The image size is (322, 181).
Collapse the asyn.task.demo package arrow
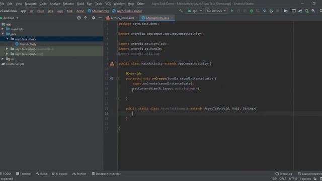tap(7, 39)
